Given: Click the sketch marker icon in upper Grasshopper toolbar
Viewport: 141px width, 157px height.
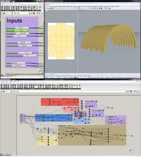Looking at the screenshot, I should (18, 13).
